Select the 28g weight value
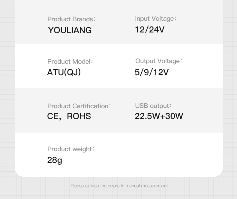 (x=55, y=160)
